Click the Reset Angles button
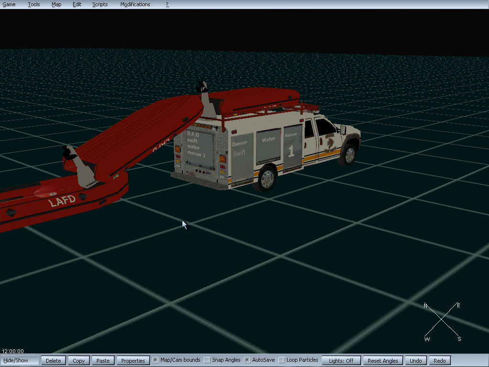The width and height of the screenshot is (489, 367). (383, 360)
